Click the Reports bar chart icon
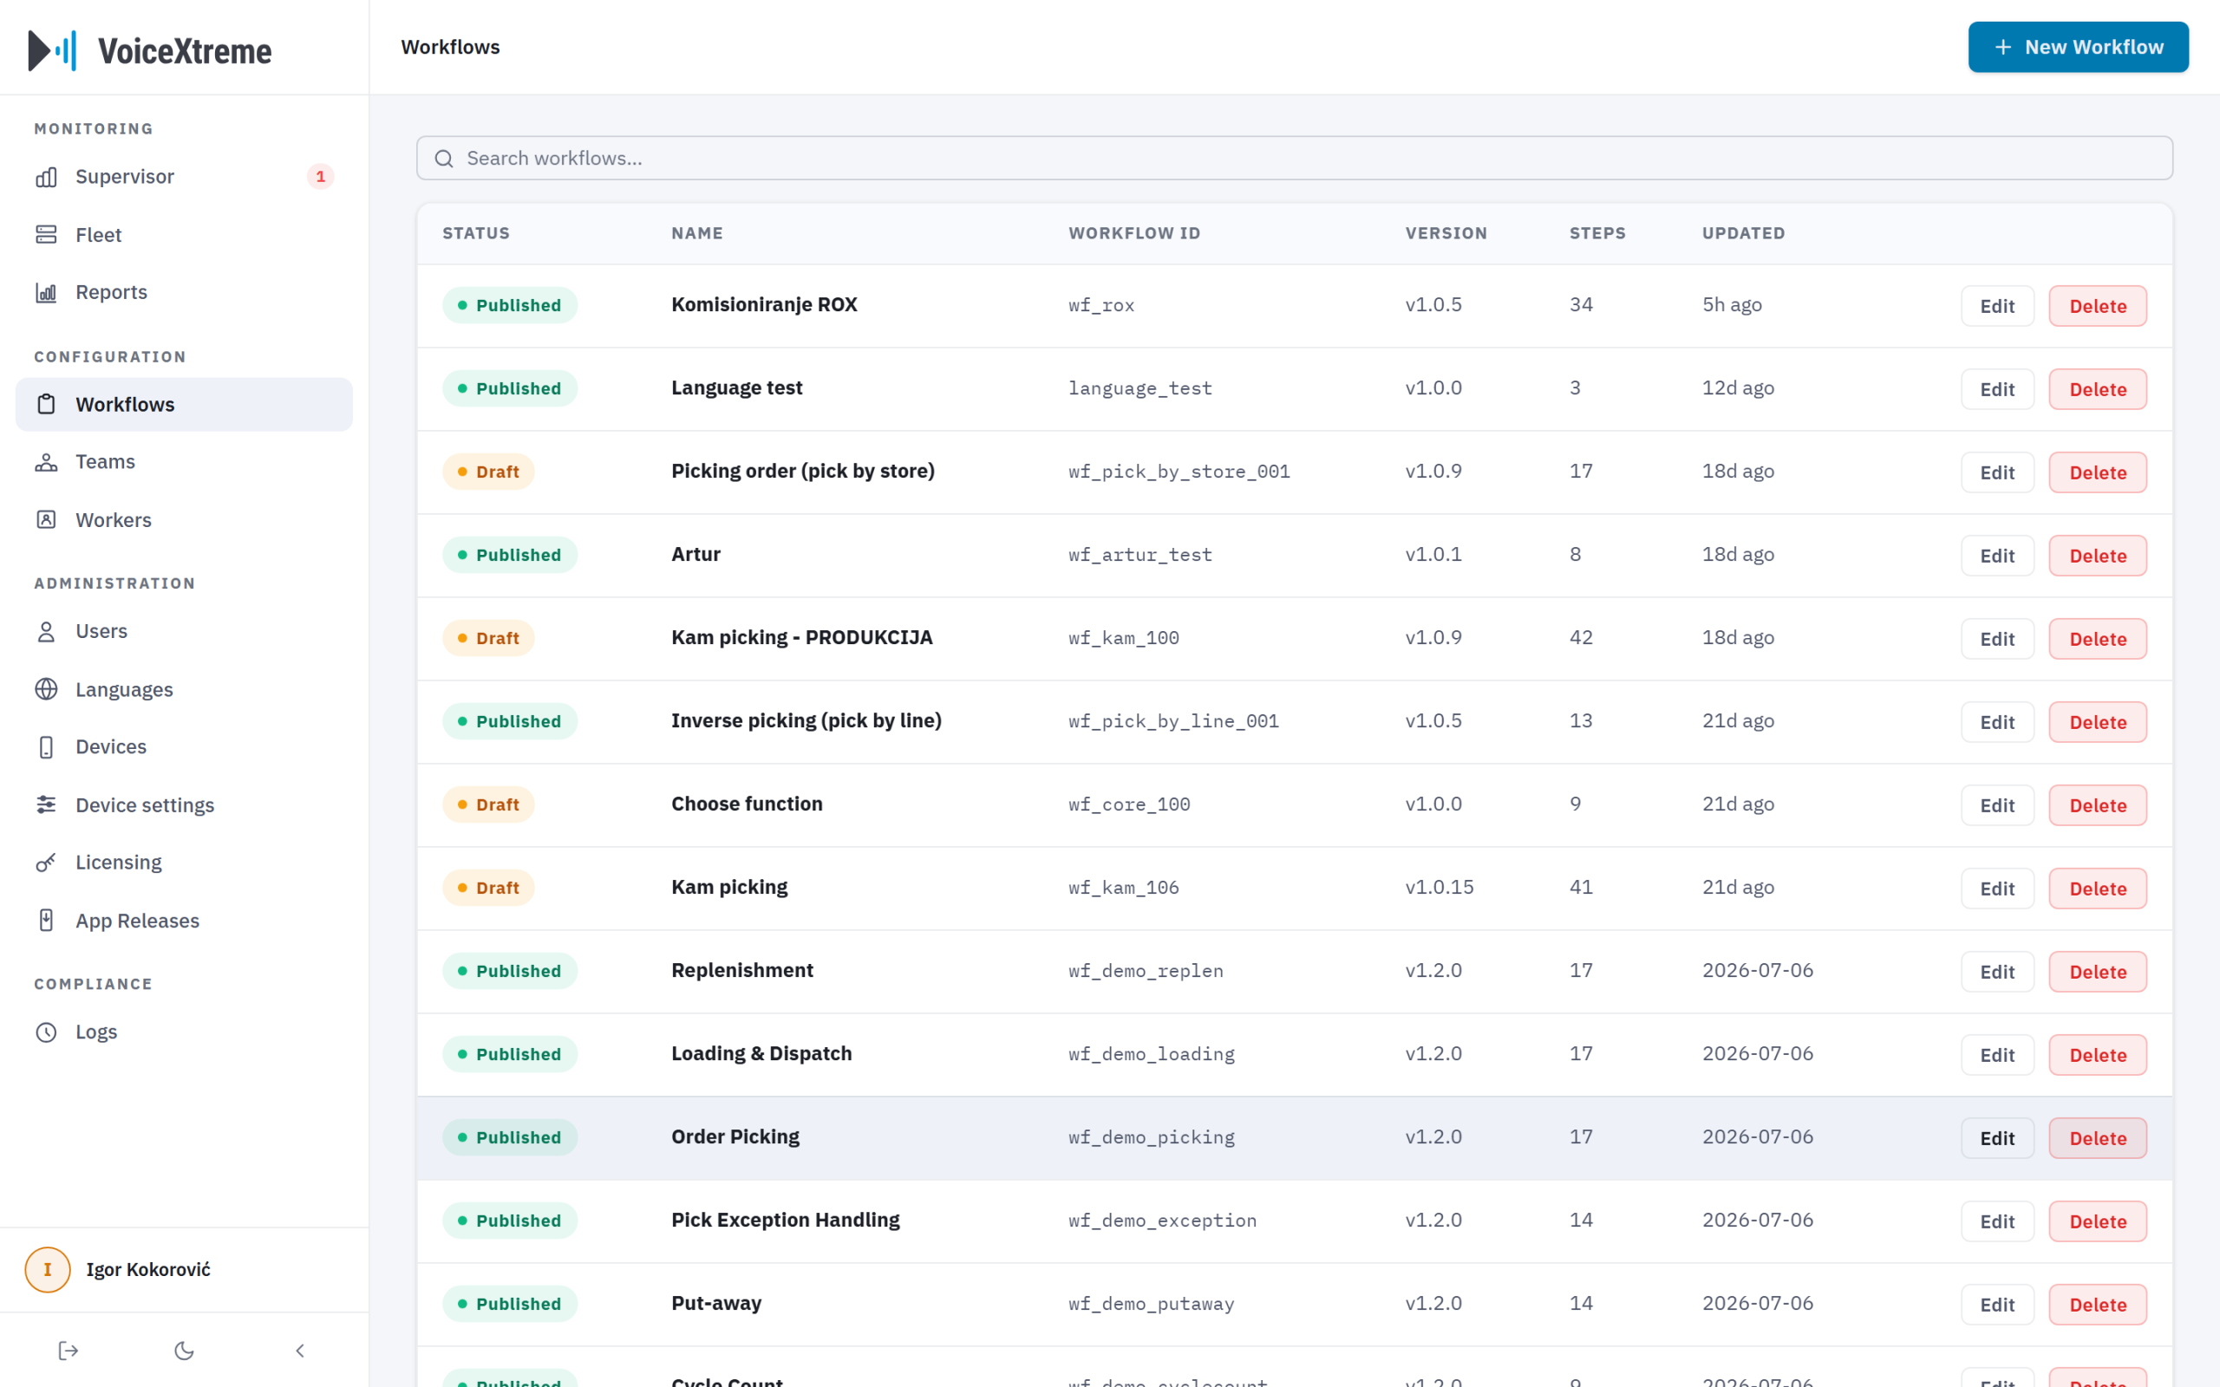 [x=46, y=293]
